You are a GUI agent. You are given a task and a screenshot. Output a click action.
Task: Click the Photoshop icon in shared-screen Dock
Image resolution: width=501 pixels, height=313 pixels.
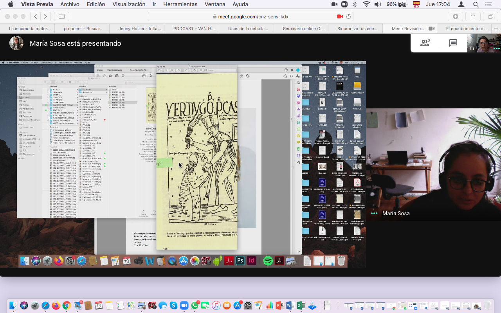240,261
